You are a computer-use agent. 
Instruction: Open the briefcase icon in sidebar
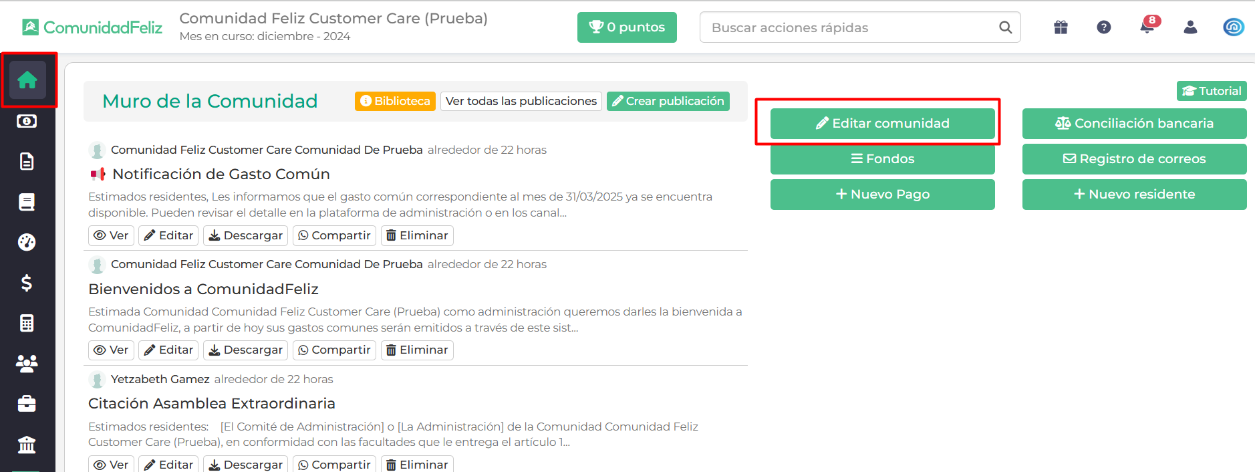tap(27, 404)
